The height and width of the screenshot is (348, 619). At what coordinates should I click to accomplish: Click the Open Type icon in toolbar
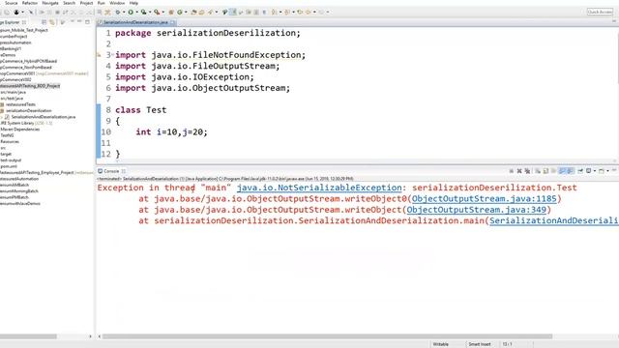(193, 13)
